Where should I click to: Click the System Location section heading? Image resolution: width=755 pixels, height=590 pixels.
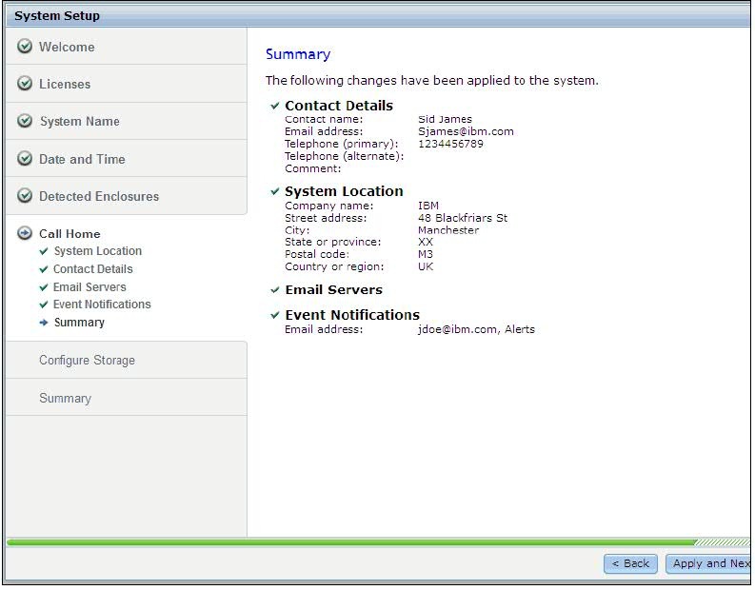(x=344, y=191)
